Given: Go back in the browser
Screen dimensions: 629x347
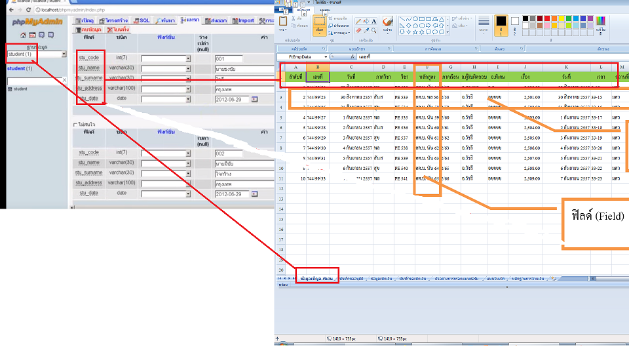Looking at the screenshot, I should 11,10.
